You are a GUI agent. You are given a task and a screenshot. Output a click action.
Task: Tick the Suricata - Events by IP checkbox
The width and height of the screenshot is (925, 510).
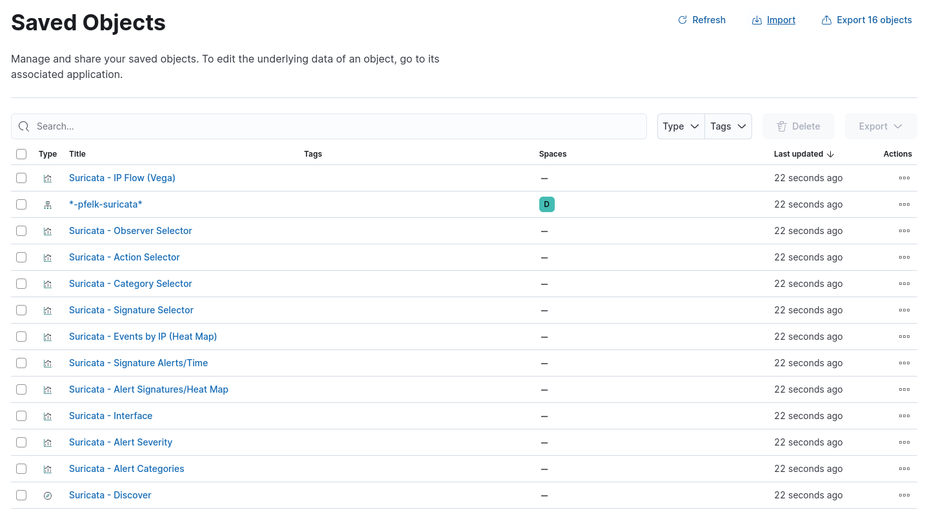coord(21,337)
